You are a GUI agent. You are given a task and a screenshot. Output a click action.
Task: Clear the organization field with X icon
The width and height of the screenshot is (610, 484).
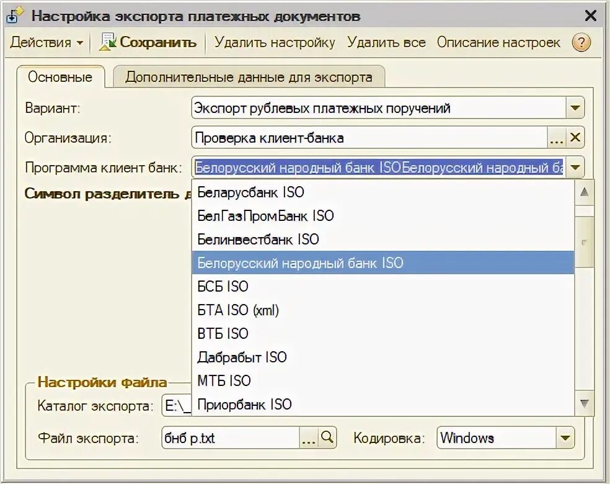tap(575, 137)
